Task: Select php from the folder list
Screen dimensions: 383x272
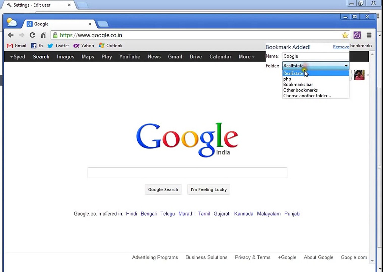Action: (316, 79)
